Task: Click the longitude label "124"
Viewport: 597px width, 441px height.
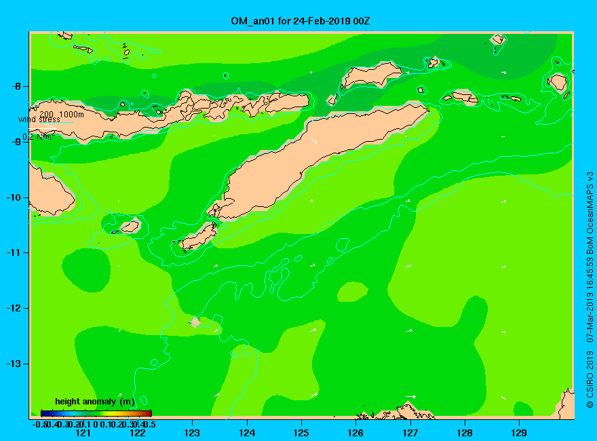Action: point(247,433)
